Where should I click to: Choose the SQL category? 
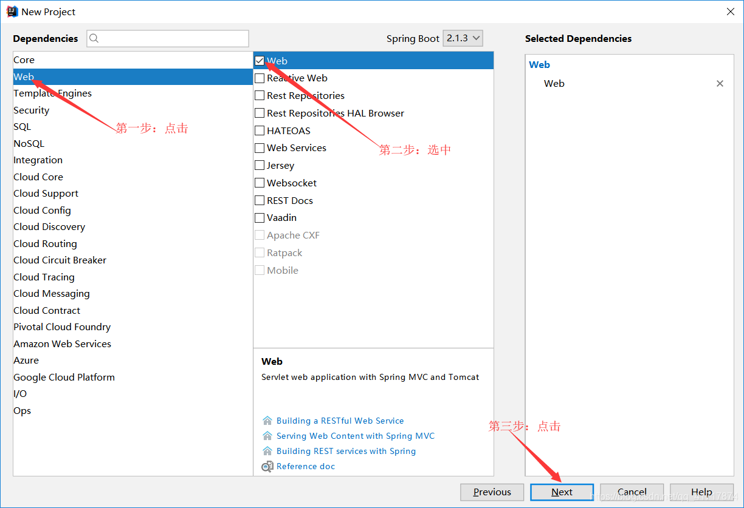tap(133, 127)
